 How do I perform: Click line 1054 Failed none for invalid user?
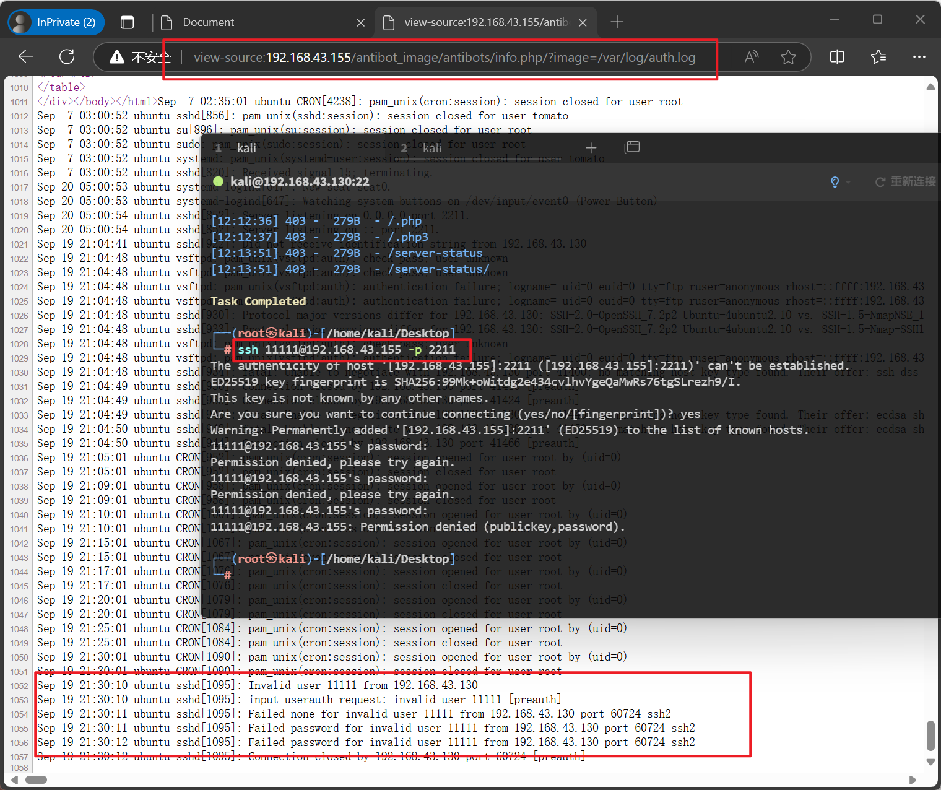point(353,714)
